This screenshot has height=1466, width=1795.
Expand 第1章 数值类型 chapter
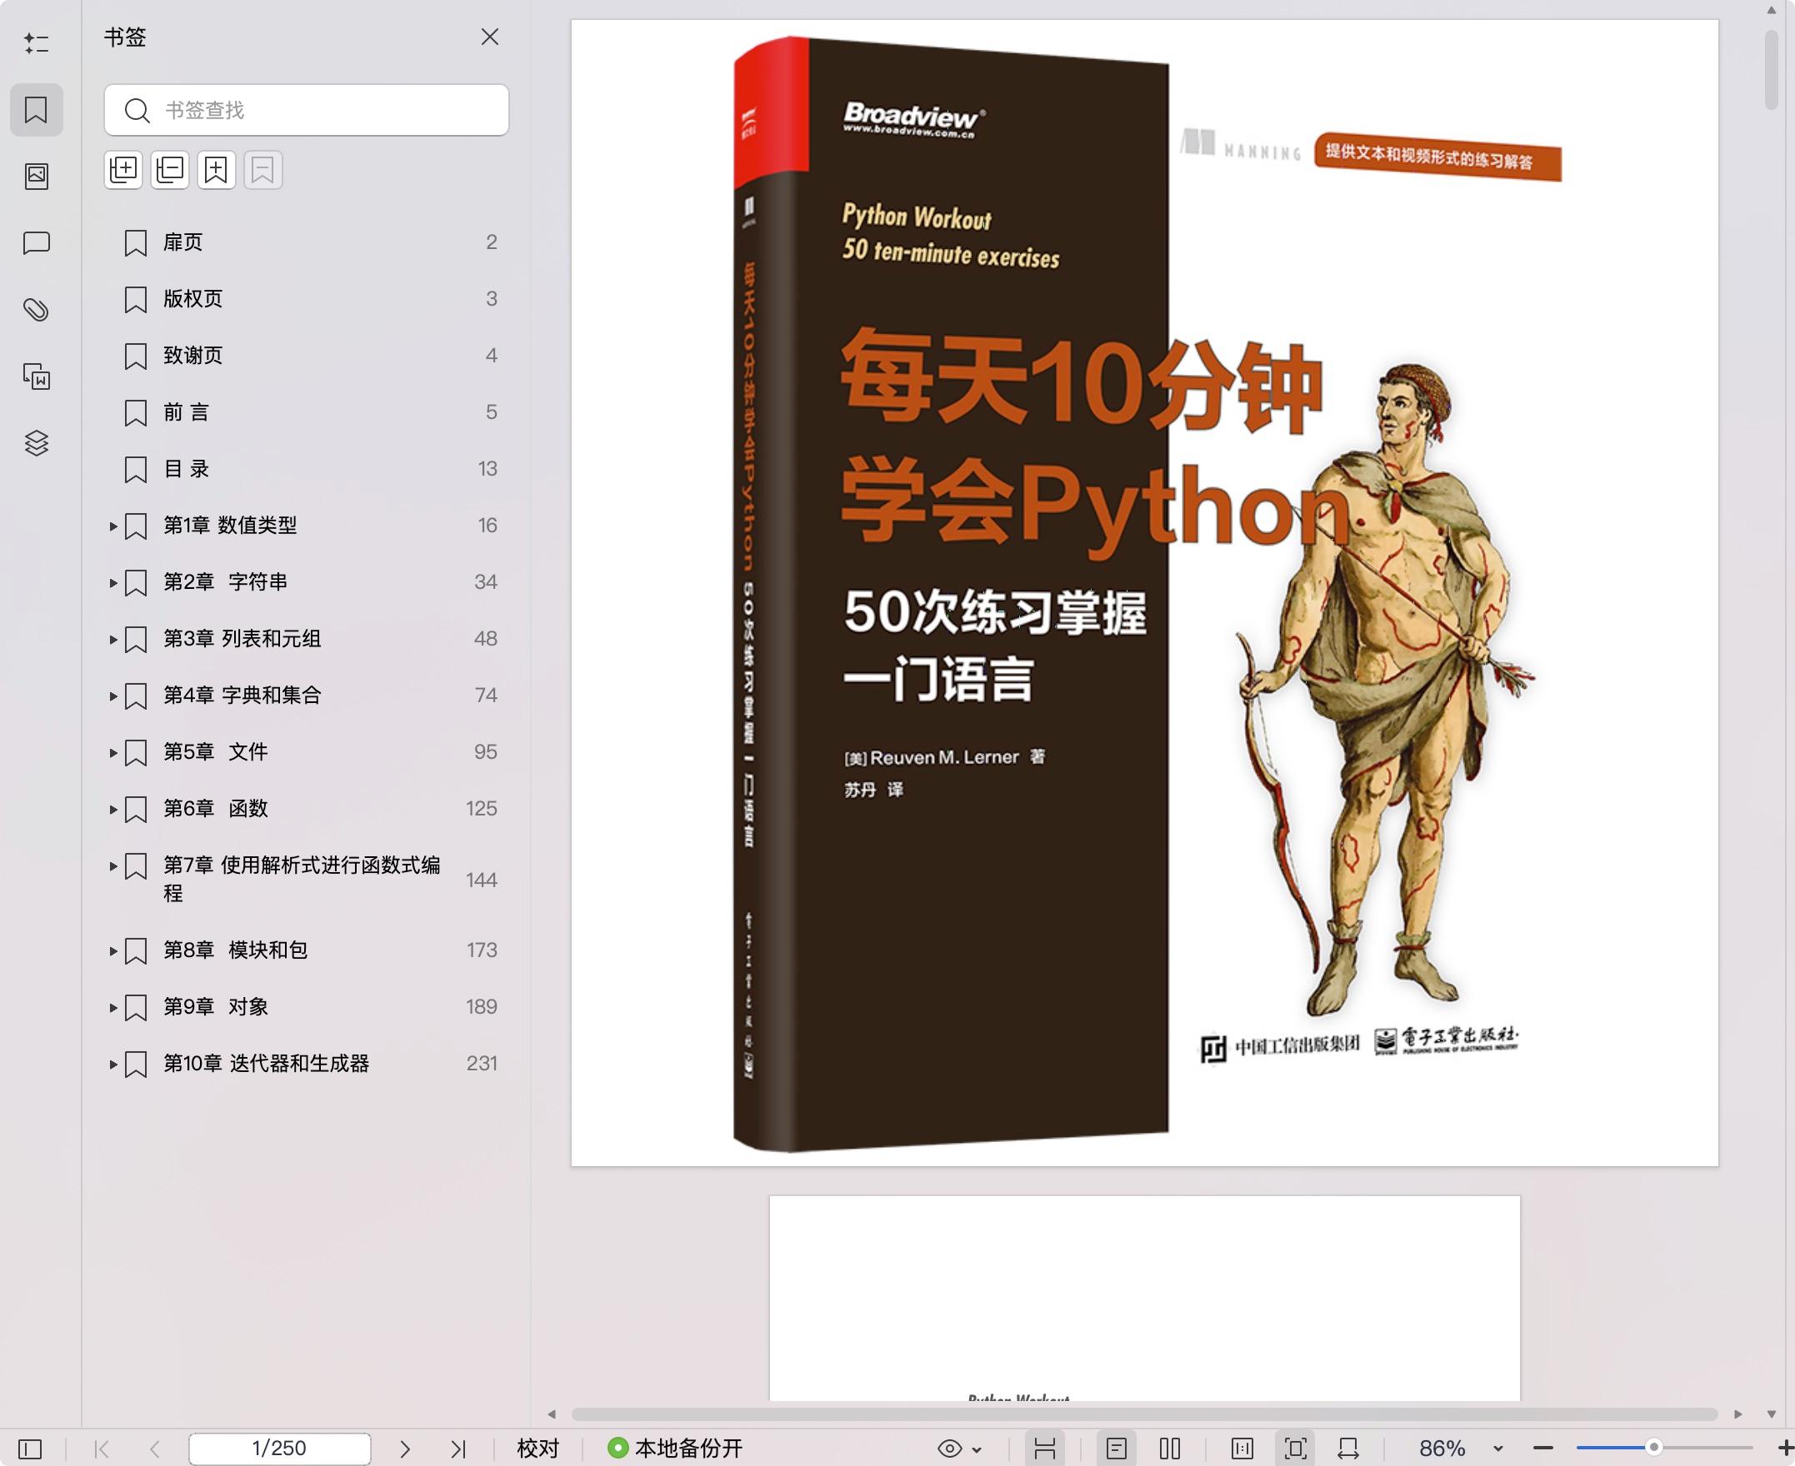click(x=113, y=526)
